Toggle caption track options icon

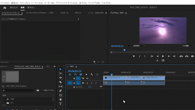[97, 75]
